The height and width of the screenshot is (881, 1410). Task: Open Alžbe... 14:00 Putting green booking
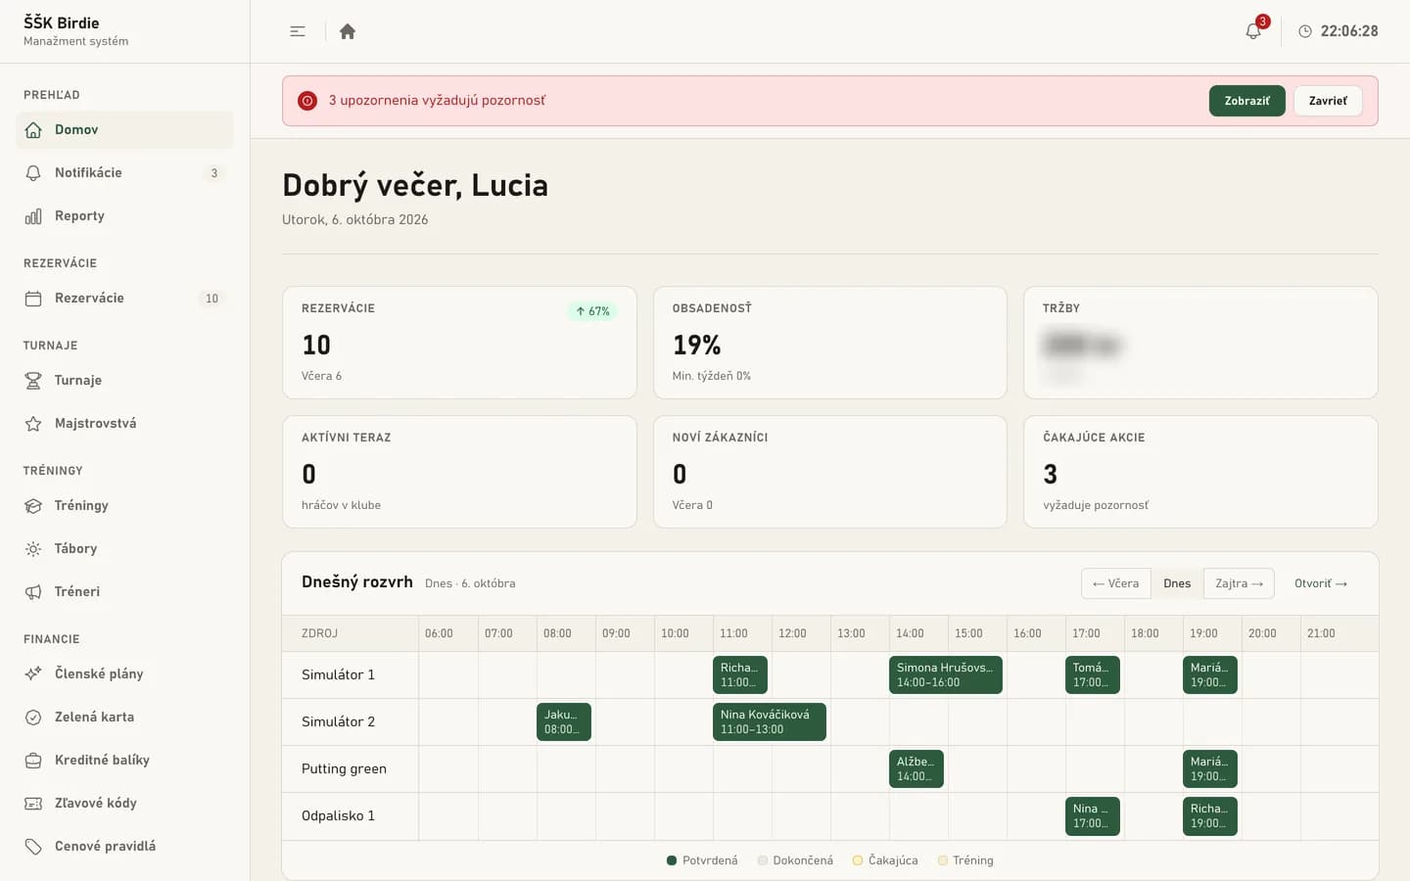[x=916, y=768]
